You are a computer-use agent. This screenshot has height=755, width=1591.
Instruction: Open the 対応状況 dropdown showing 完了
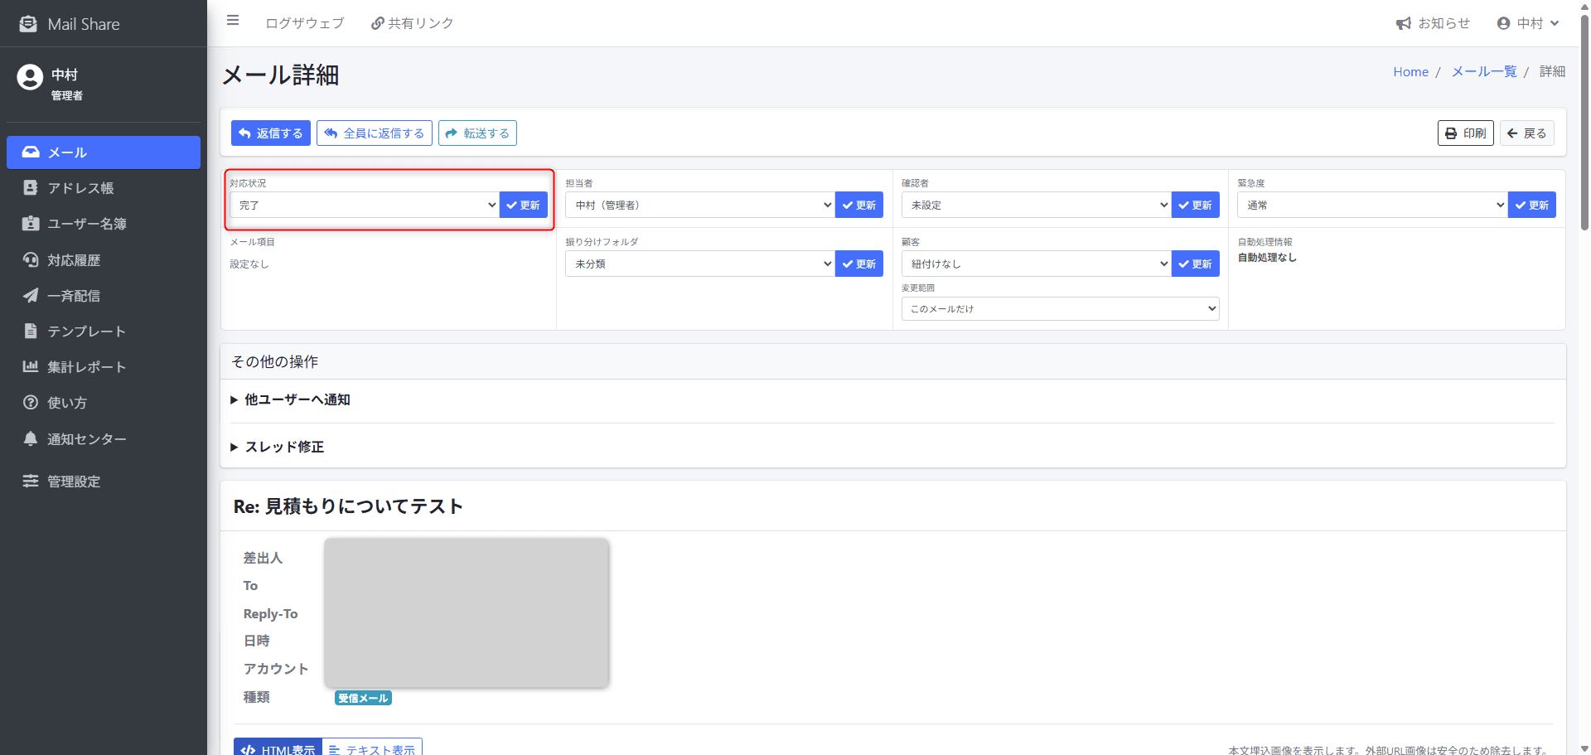click(365, 205)
